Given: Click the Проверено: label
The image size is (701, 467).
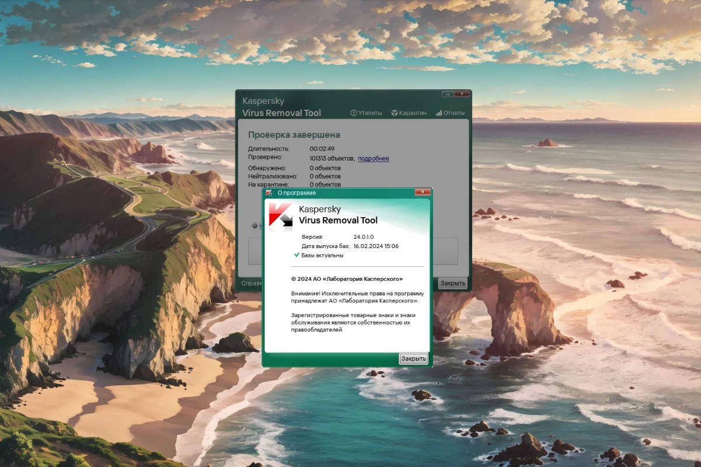Looking at the screenshot, I should [x=265, y=157].
